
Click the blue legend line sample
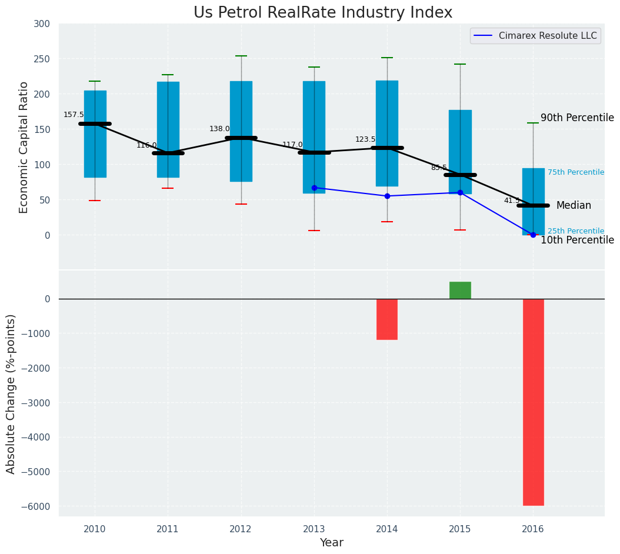pos(484,36)
